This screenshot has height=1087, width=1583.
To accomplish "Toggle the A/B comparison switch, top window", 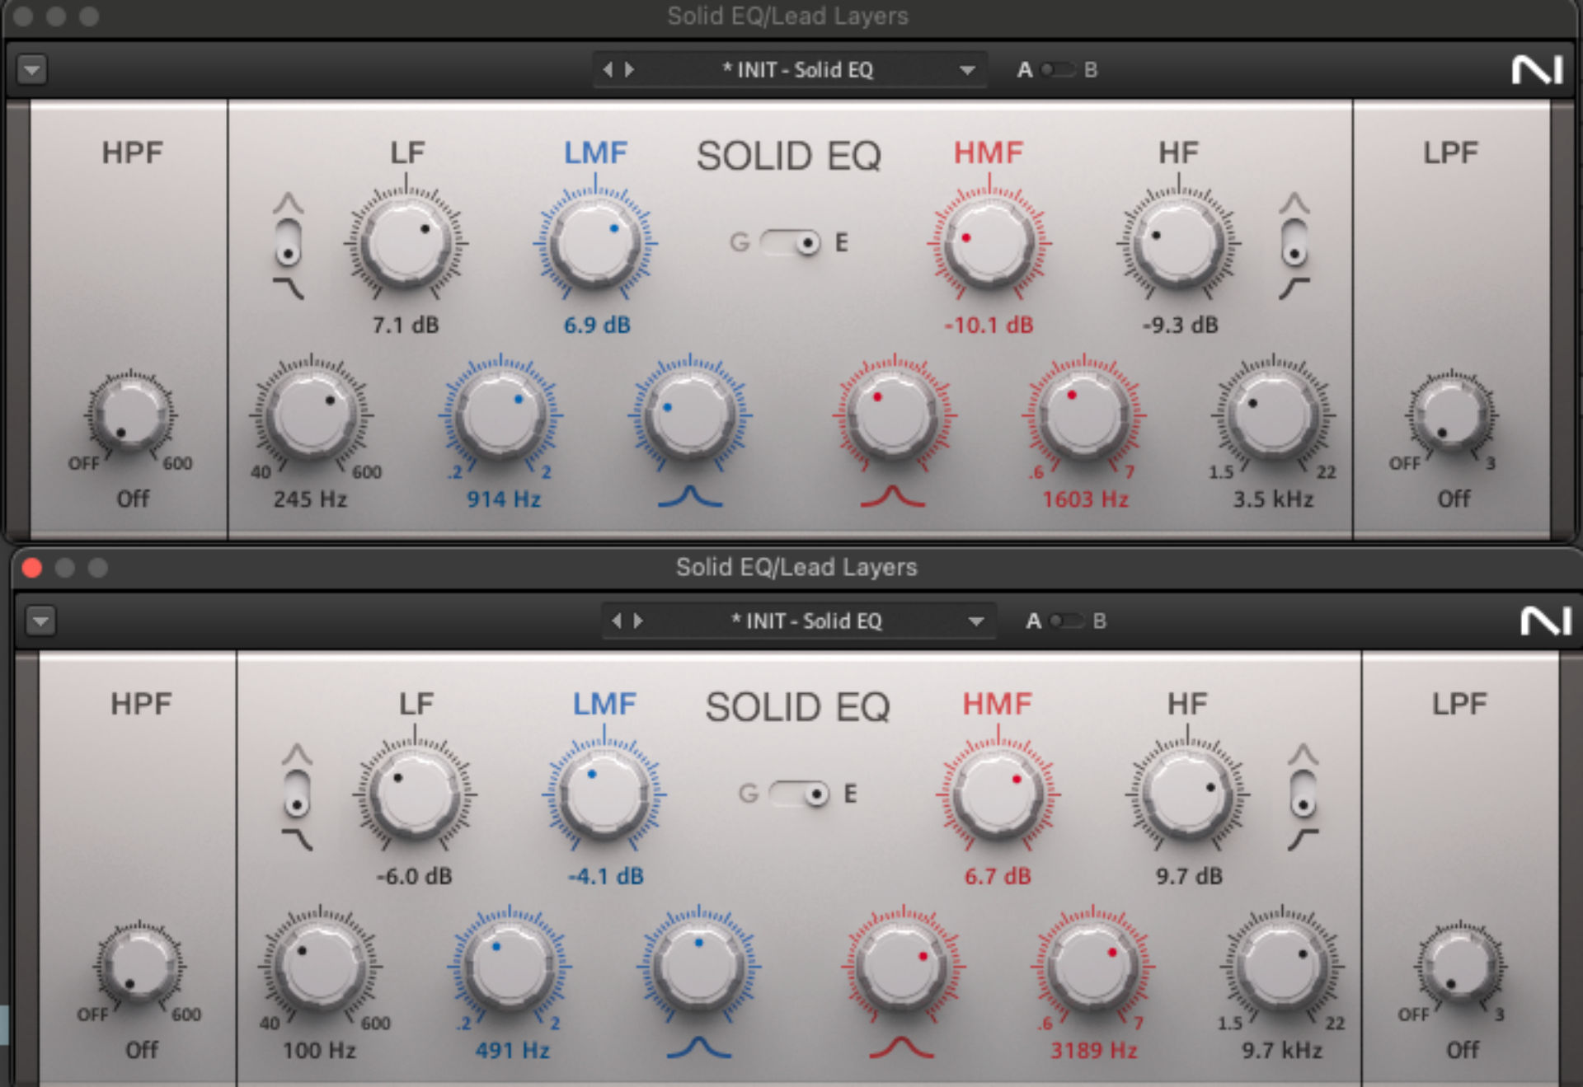I will (x=1059, y=69).
